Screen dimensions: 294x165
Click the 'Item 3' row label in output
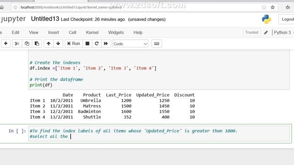pyautogui.click(x=38, y=111)
